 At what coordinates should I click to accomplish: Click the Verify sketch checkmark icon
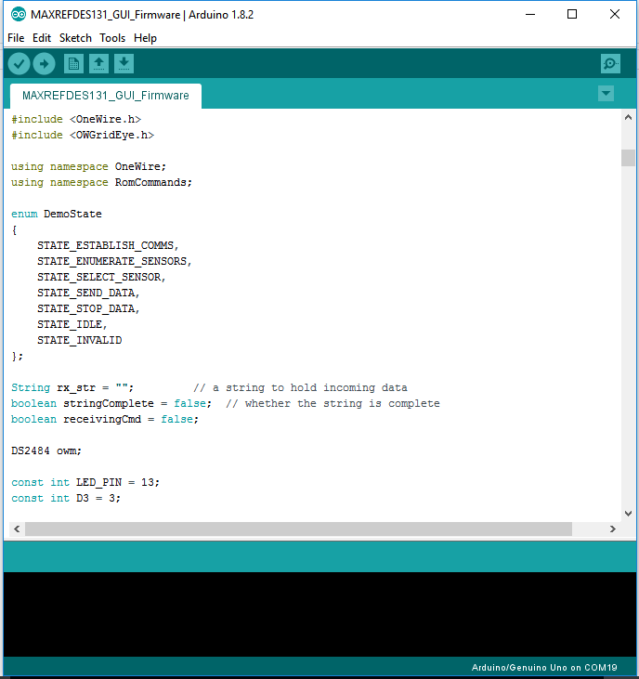point(19,63)
